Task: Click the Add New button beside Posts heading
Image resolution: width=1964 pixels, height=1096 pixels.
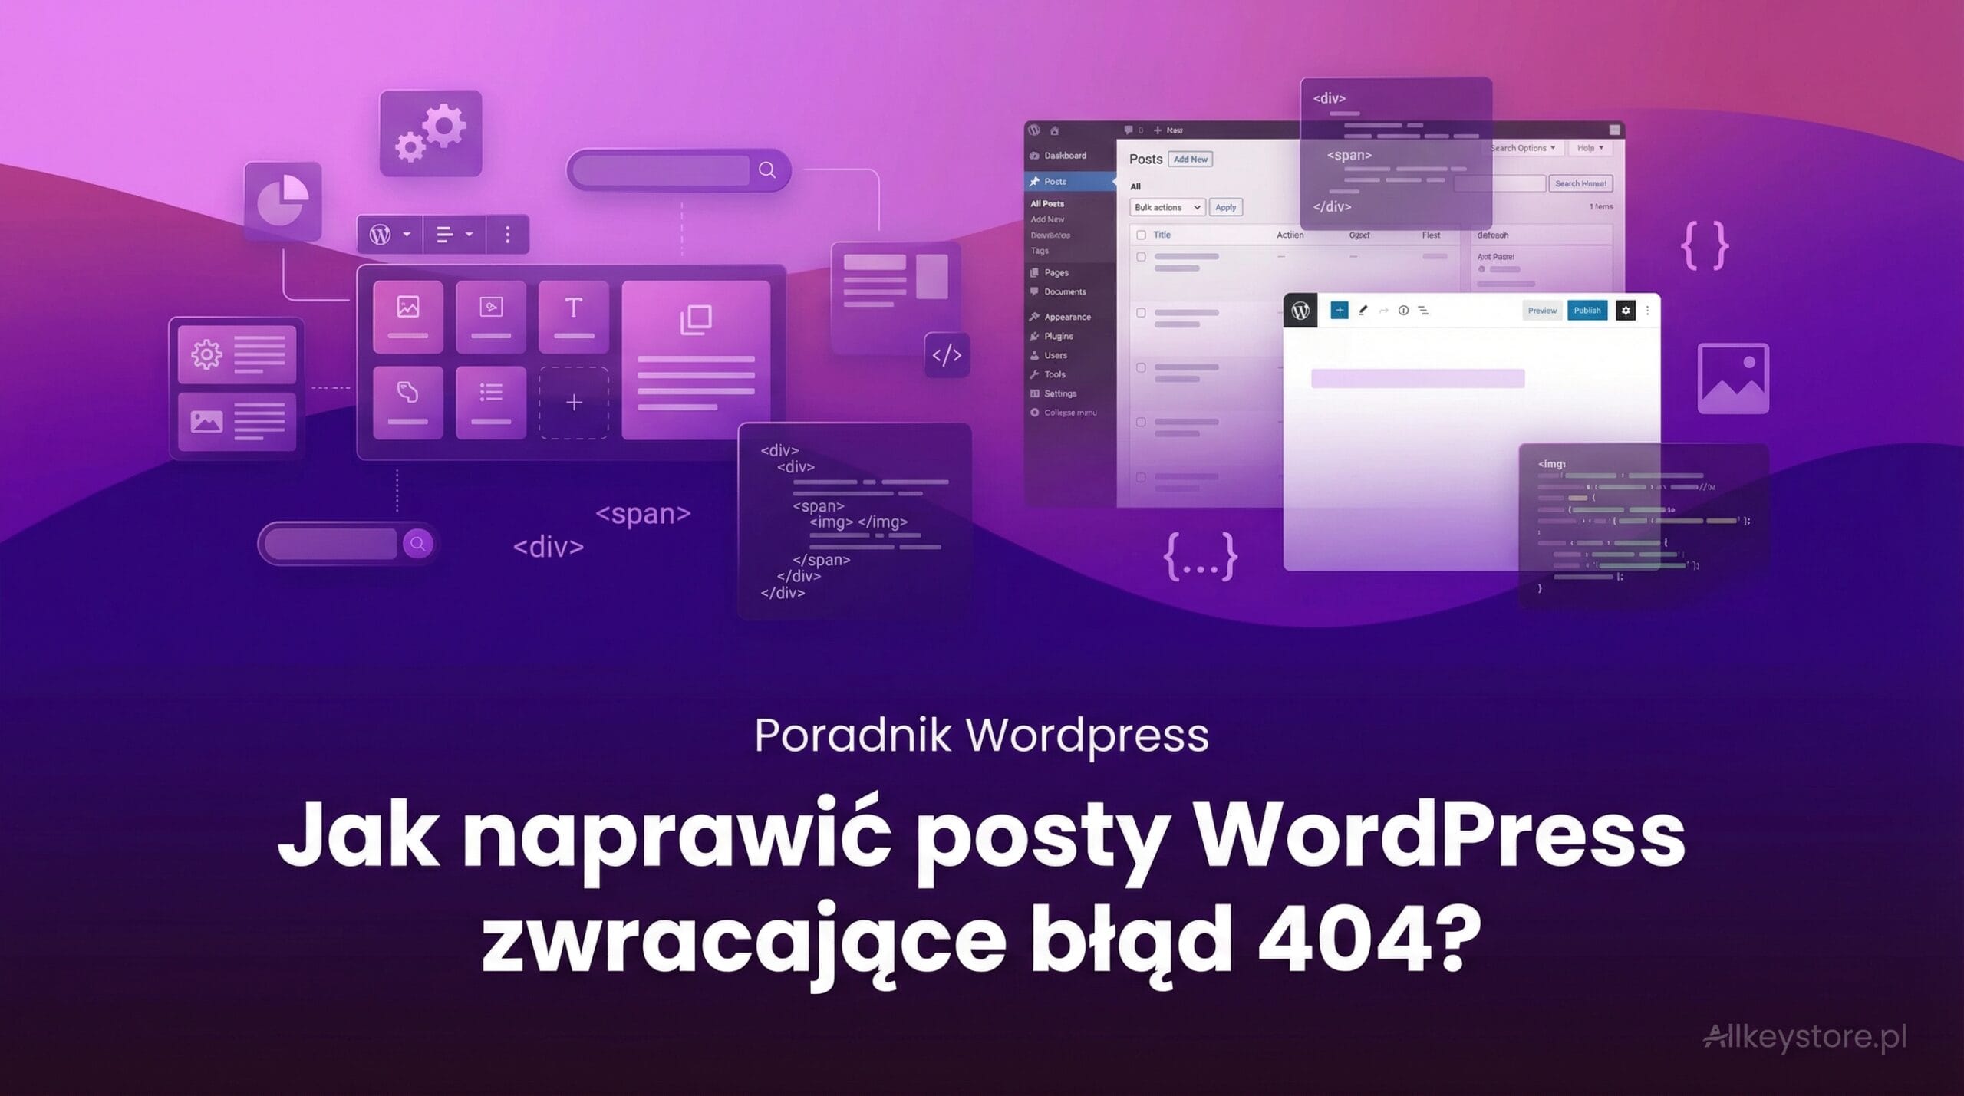Action: click(x=1190, y=160)
